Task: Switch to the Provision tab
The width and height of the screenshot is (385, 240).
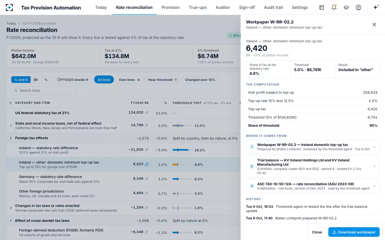Action: click(x=171, y=7)
